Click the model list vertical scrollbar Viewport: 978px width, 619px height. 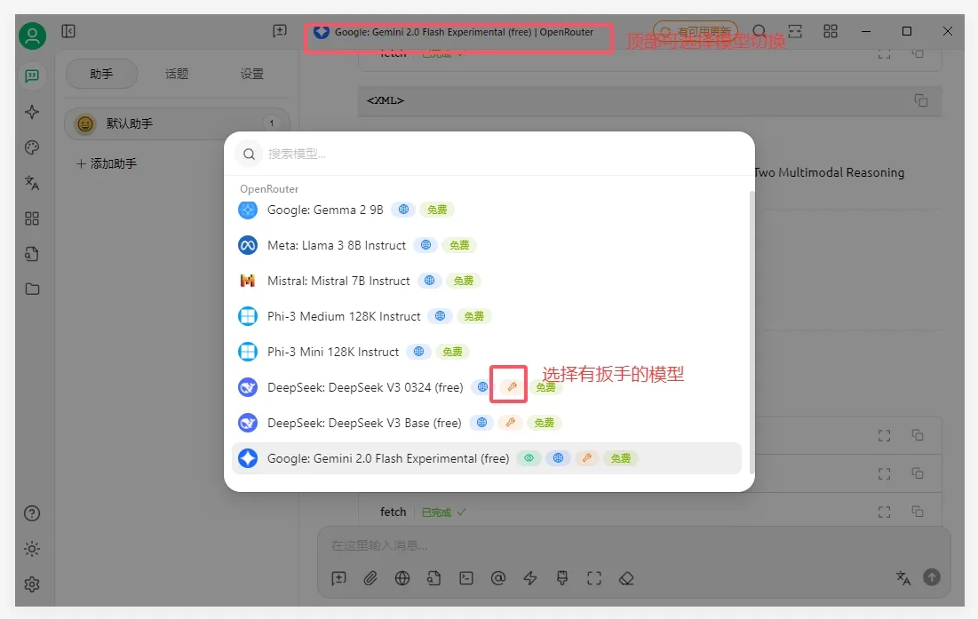click(x=751, y=329)
